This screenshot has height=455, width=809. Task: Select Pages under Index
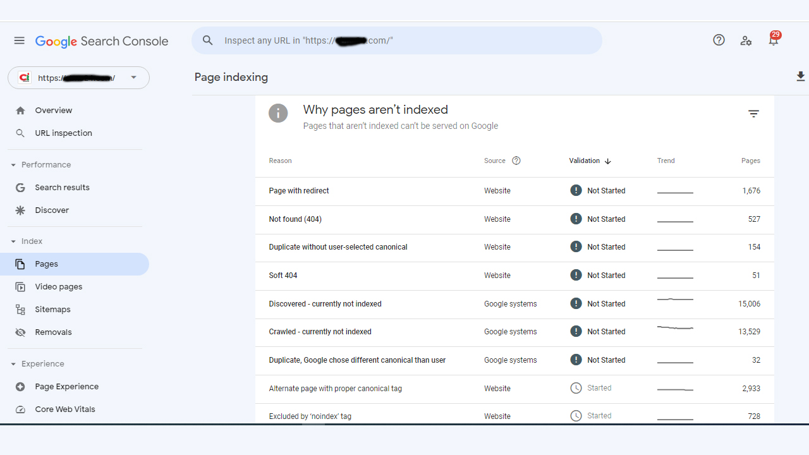pos(46,264)
